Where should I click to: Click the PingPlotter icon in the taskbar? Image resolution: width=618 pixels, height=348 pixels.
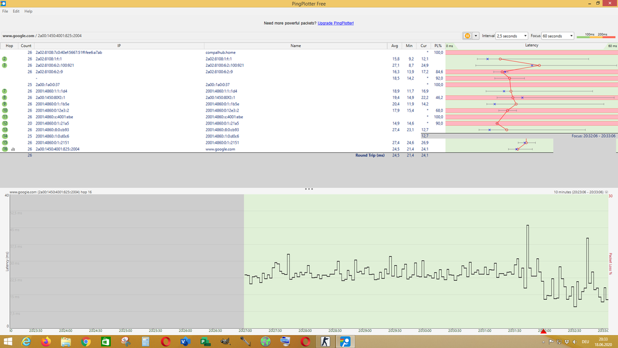coord(345,342)
